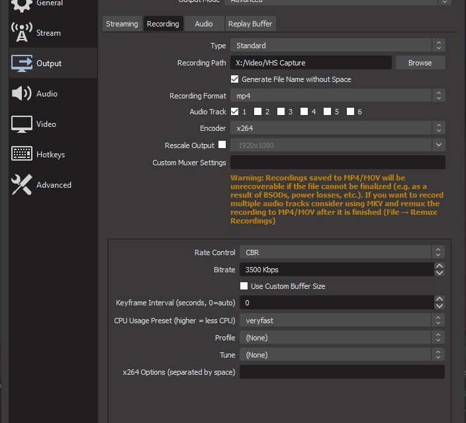Open Video settings monitor icon

coord(22,124)
